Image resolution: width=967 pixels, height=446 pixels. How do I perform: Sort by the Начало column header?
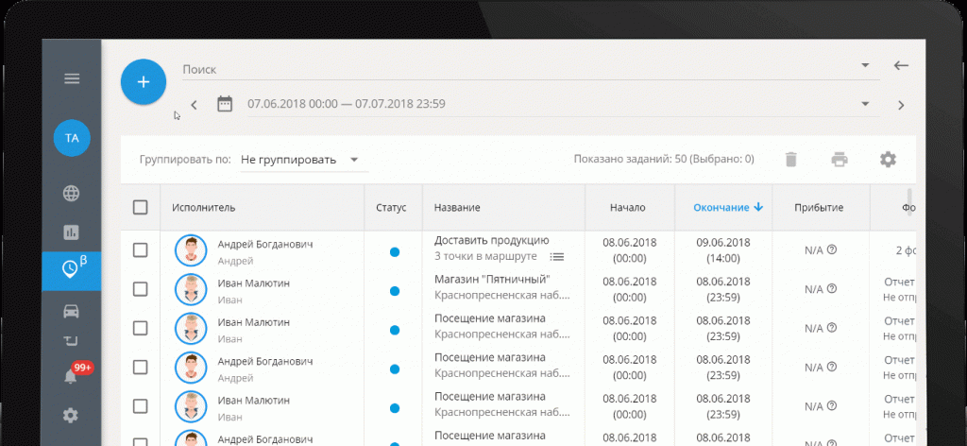[628, 208]
